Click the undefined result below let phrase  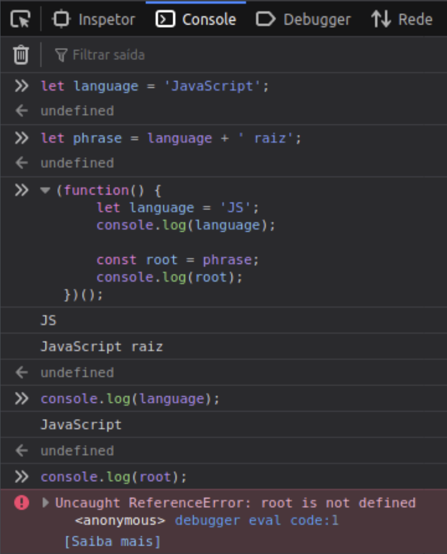[77, 163]
